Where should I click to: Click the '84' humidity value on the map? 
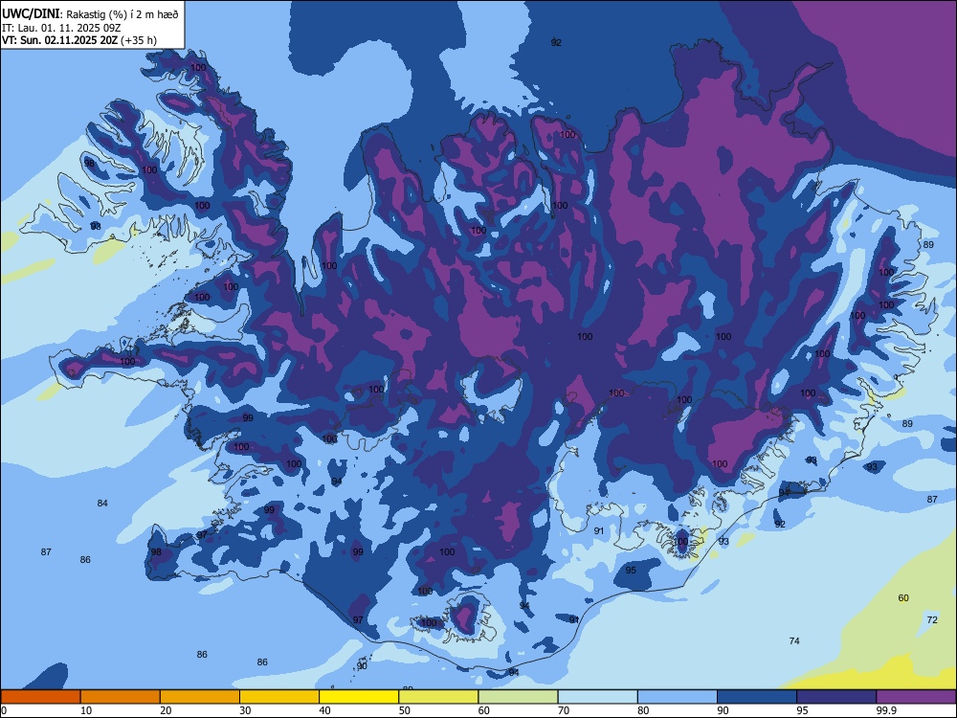click(102, 504)
